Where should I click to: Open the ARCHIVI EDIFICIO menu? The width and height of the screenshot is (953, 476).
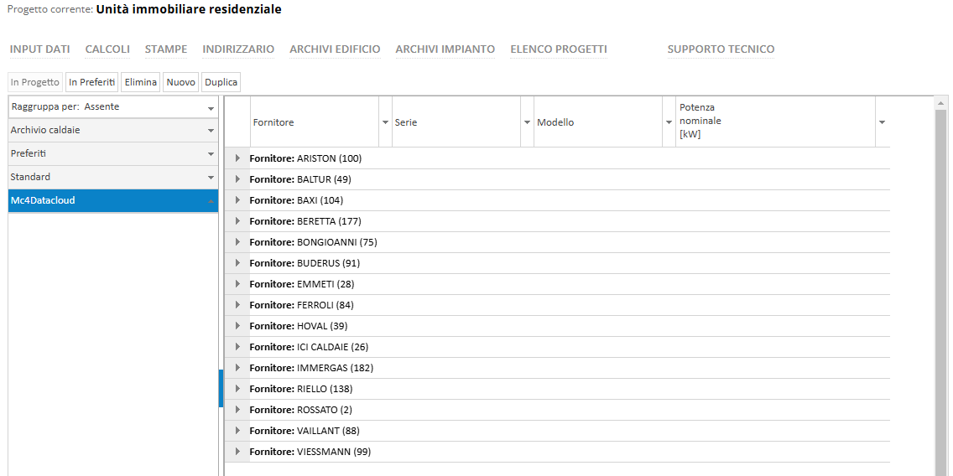[335, 49]
